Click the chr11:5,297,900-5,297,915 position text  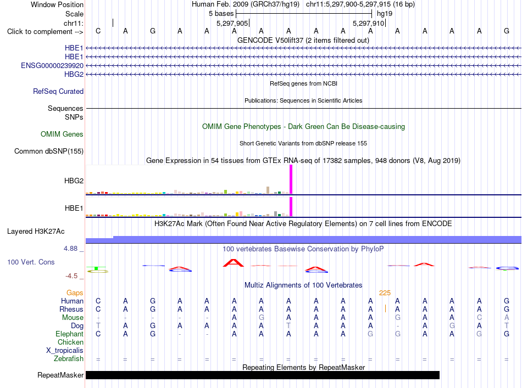360,4
